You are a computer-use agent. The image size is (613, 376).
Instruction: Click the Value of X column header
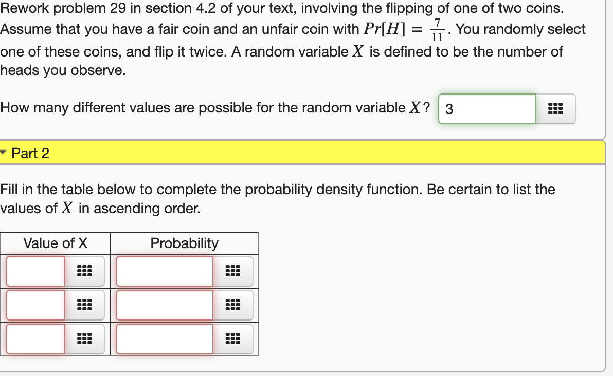[x=55, y=243]
